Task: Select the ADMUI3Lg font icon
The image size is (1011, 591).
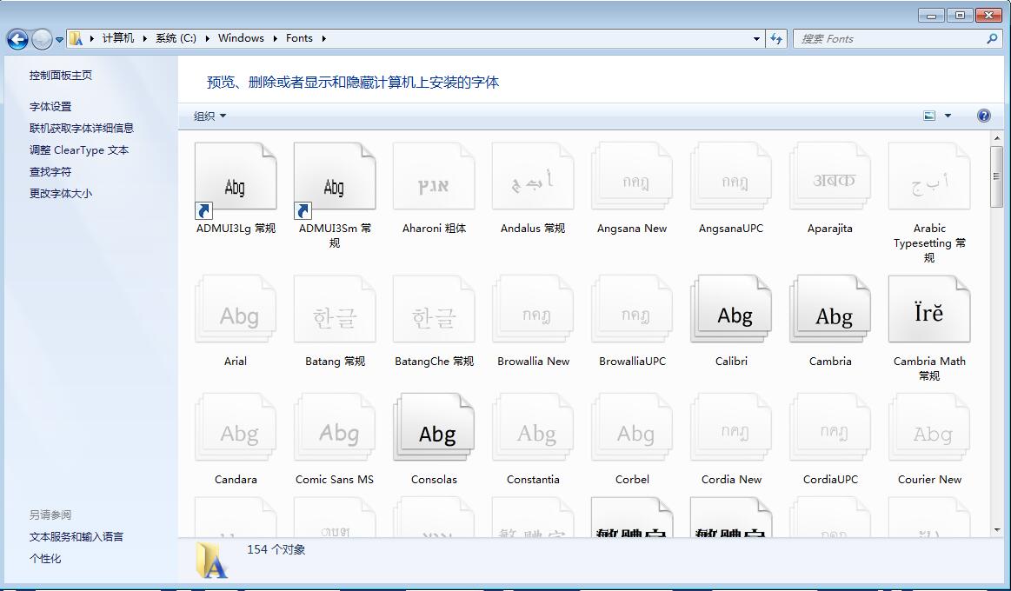Action: pyautogui.click(x=236, y=177)
